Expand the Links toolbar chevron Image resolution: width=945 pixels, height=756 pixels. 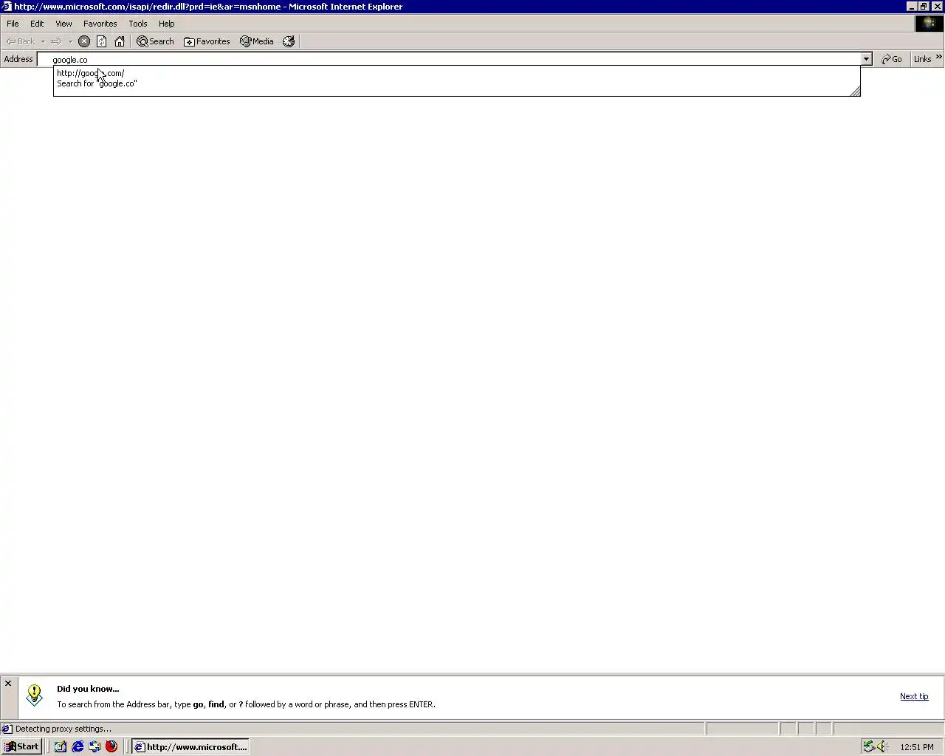tap(939, 57)
